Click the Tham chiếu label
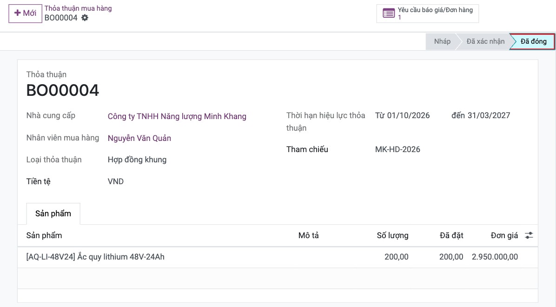556x307 pixels. pos(307,149)
